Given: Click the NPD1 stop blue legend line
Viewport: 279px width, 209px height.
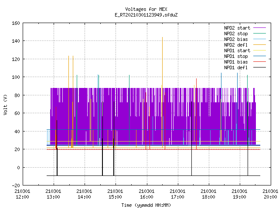Looking at the screenshot, I should [260, 56].
